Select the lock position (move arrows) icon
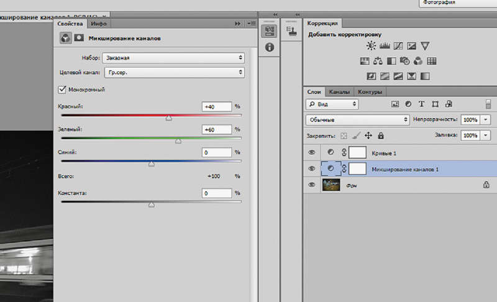497x302 pixels. pyautogui.click(x=368, y=135)
